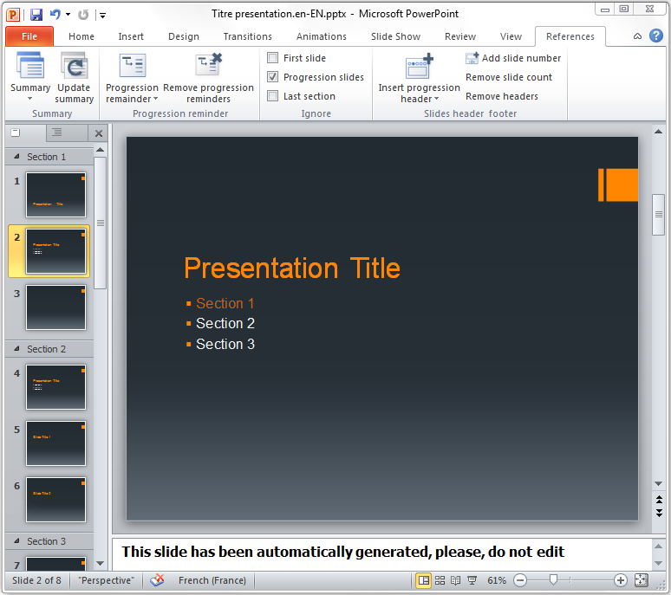
Task: Go to previous slide double-arrow button
Action: [x=659, y=499]
